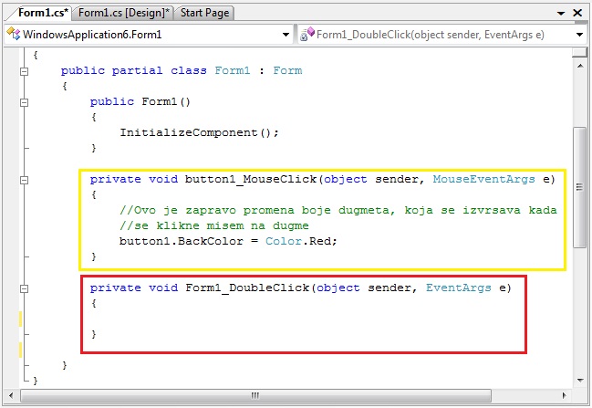Click the Form1() constructor name

pyautogui.click(x=166, y=101)
